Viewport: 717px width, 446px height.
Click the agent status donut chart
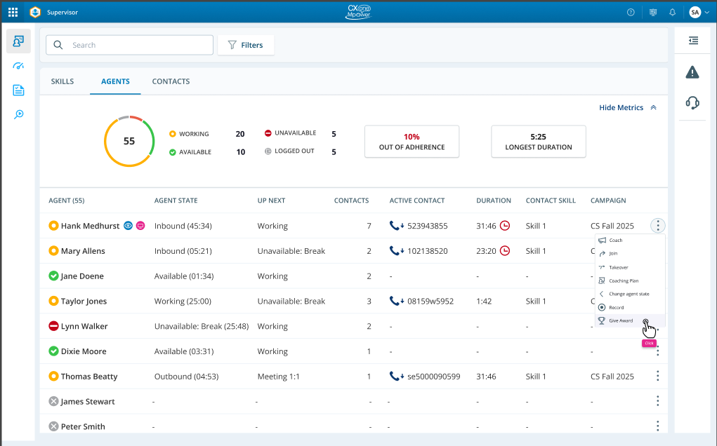pyautogui.click(x=129, y=141)
